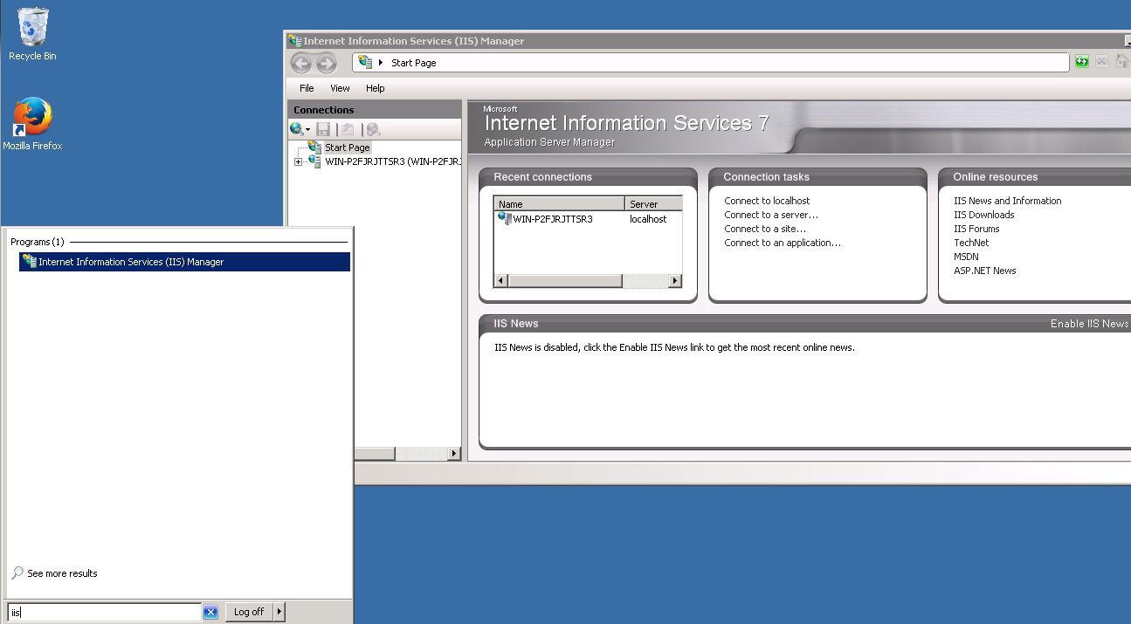Click the magnifier icon beside See more results

pos(17,573)
